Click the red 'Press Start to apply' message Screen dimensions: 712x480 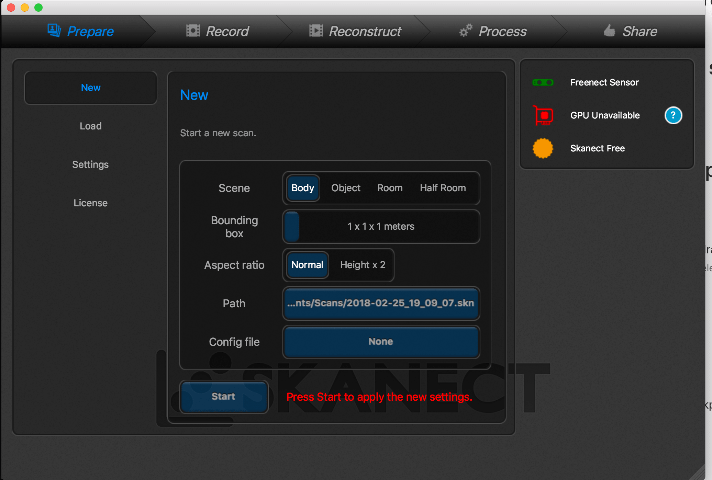[379, 397]
